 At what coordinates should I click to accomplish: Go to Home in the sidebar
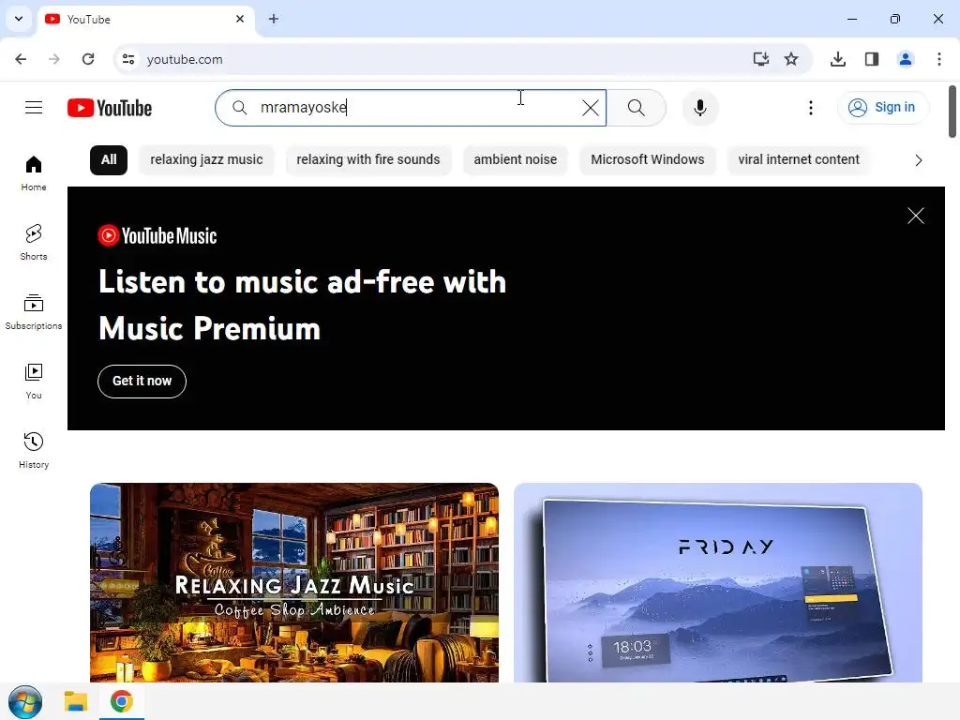[34, 173]
